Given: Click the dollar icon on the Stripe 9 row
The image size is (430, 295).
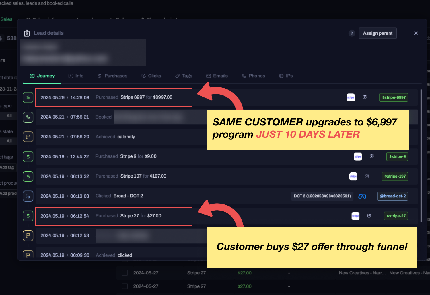Looking at the screenshot, I should coord(28,157).
